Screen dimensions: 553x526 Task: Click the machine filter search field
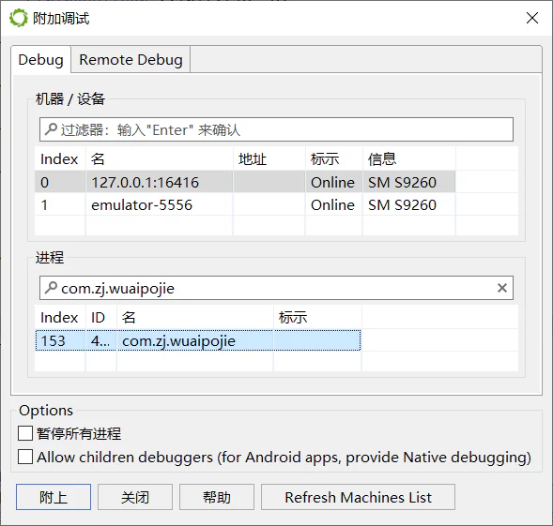click(x=276, y=129)
